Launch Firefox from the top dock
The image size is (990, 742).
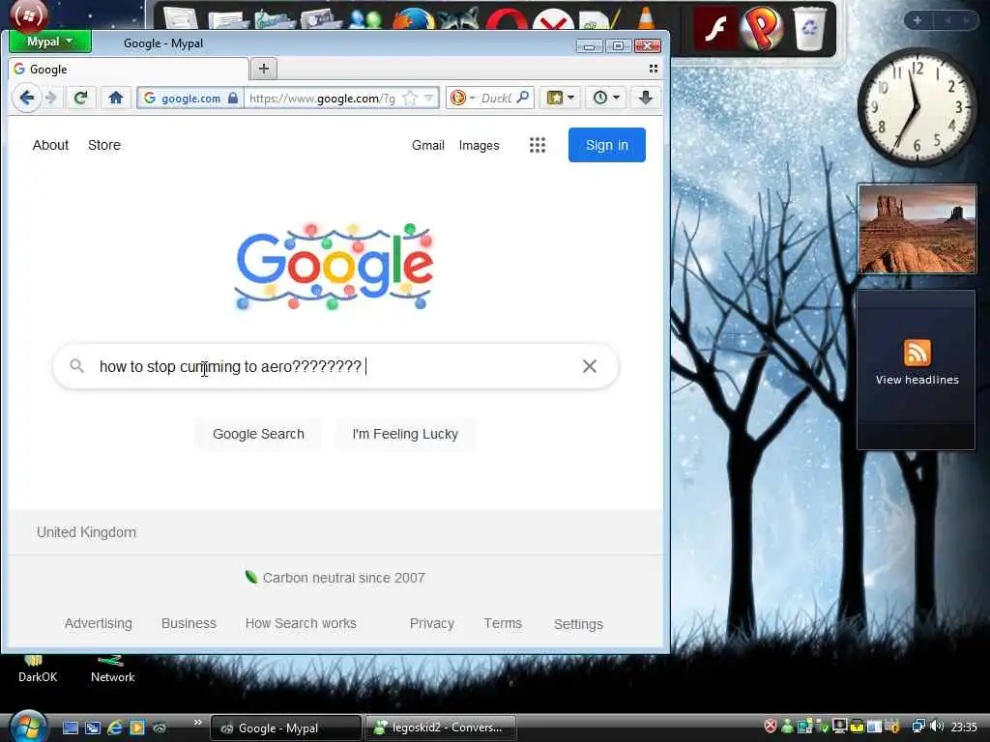coord(414,19)
